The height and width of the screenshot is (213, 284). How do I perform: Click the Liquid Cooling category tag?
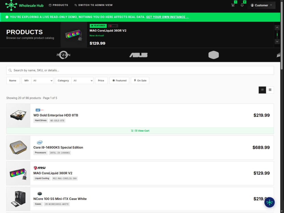(x=42, y=178)
